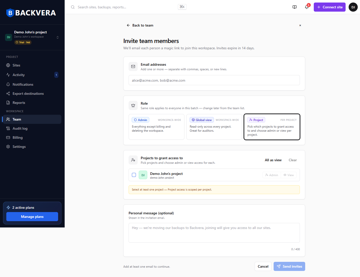Click '2 active plans' text
This screenshot has height=277, width=360.
tap(23, 207)
